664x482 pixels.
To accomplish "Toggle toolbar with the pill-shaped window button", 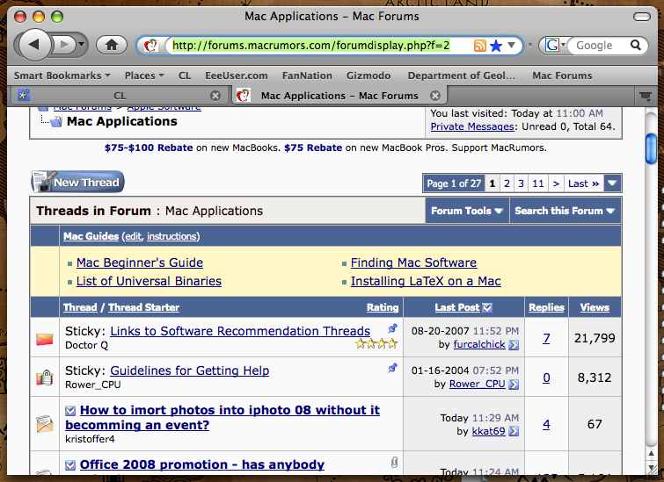I will (641, 17).
